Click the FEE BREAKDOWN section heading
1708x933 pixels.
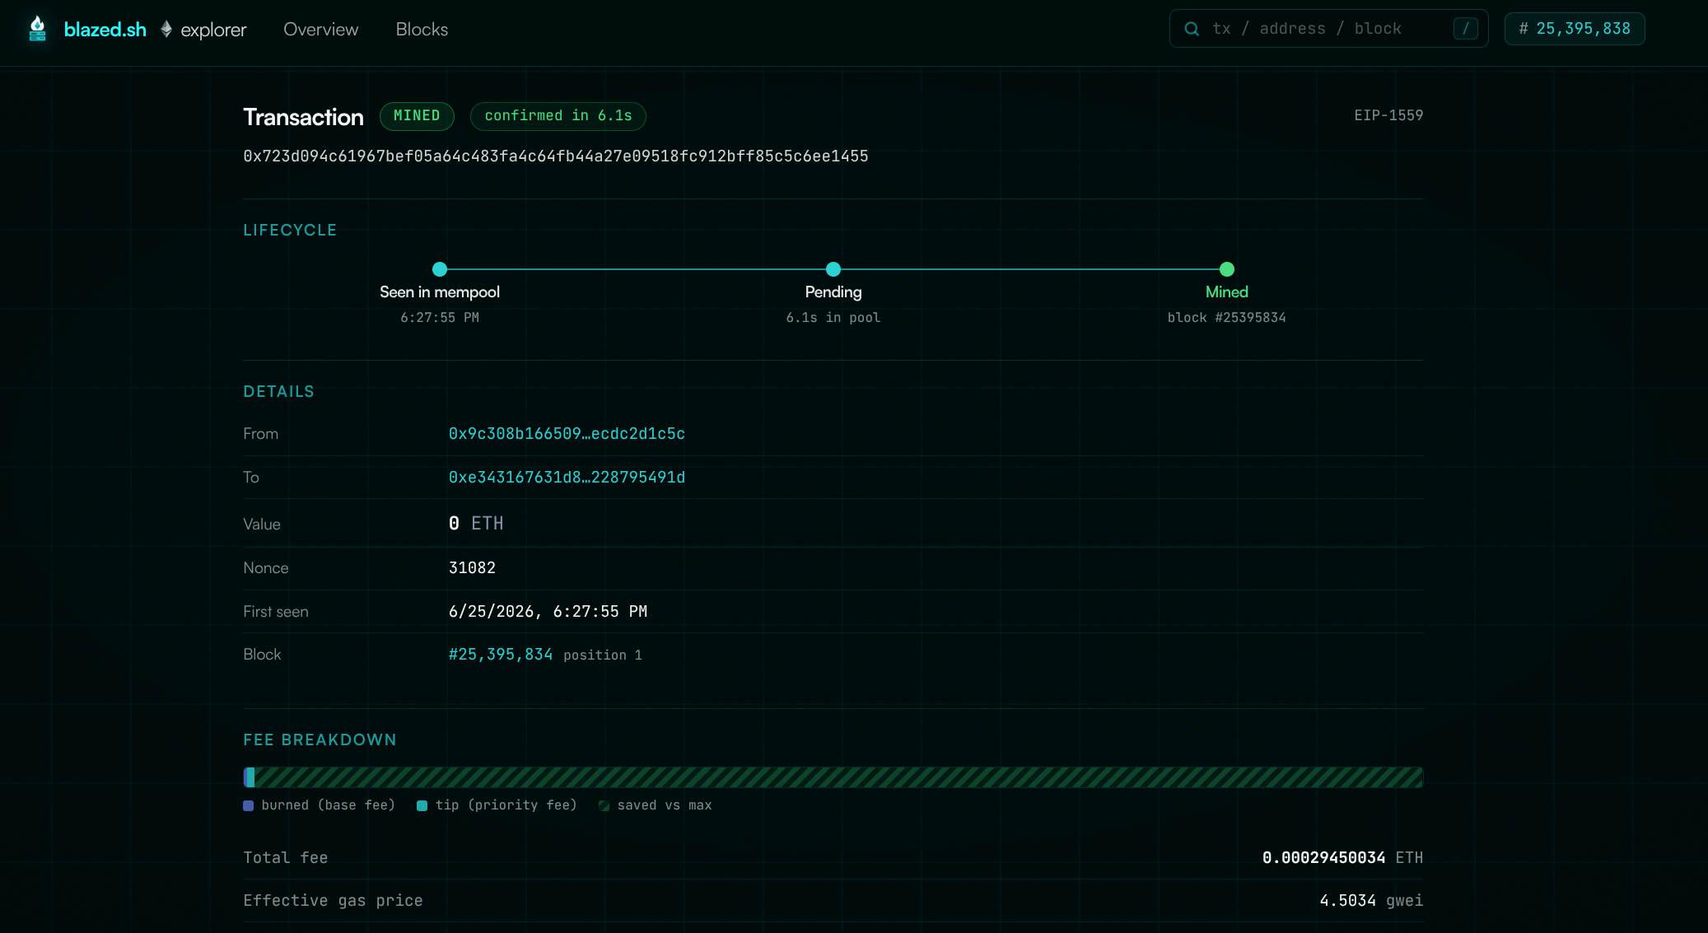point(320,740)
